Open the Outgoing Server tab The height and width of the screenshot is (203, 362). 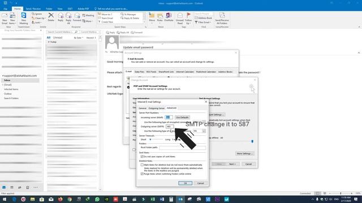[157, 108]
